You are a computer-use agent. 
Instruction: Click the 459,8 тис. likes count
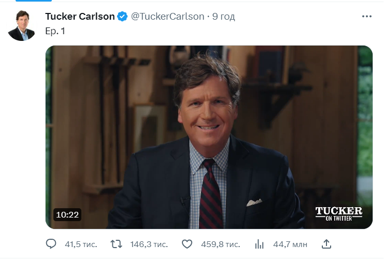[220, 244]
